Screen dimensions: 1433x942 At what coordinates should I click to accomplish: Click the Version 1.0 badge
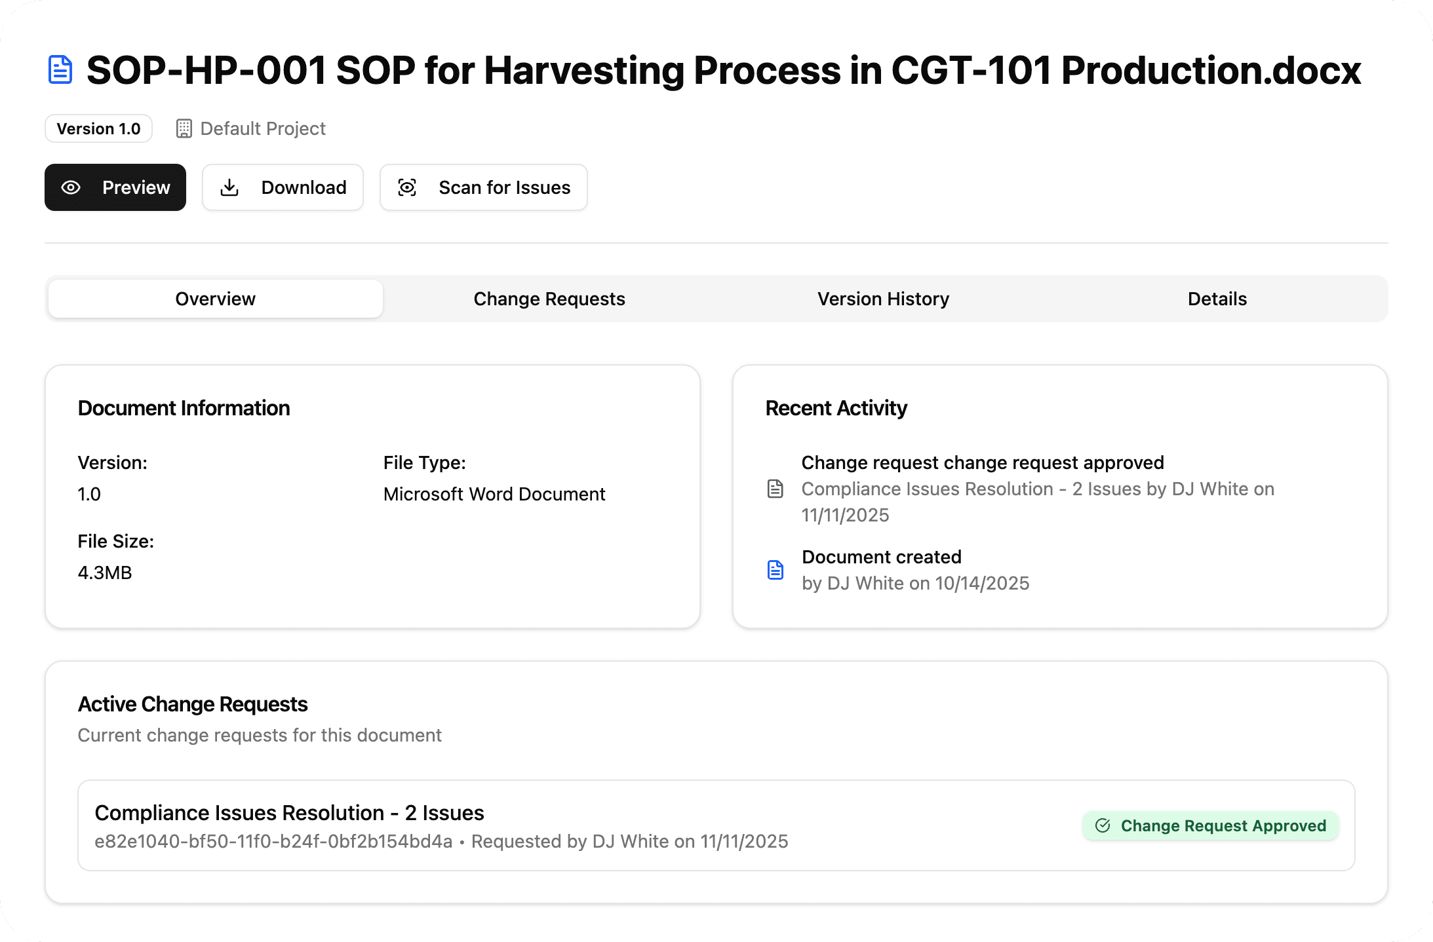[x=98, y=128]
